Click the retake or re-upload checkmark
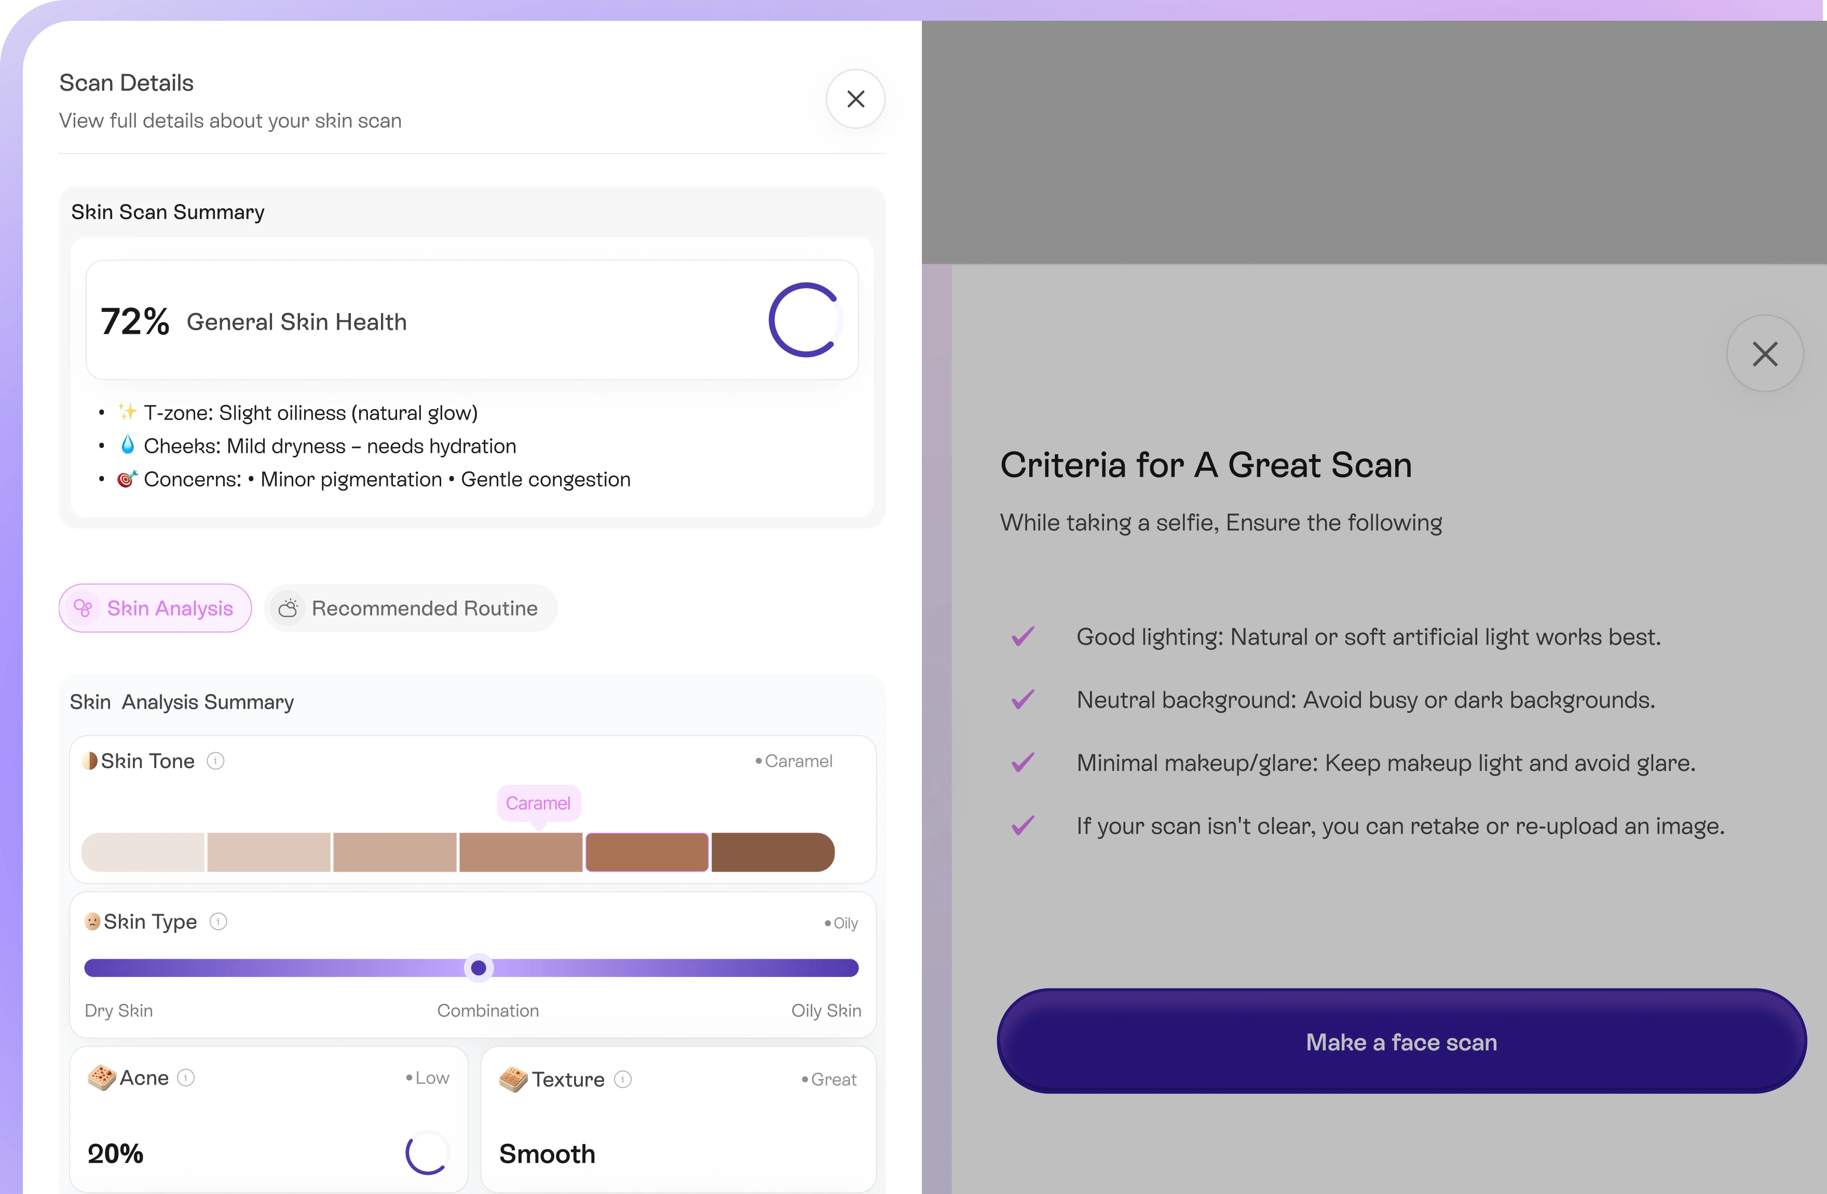This screenshot has width=1827, height=1194. pos(1022,825)
